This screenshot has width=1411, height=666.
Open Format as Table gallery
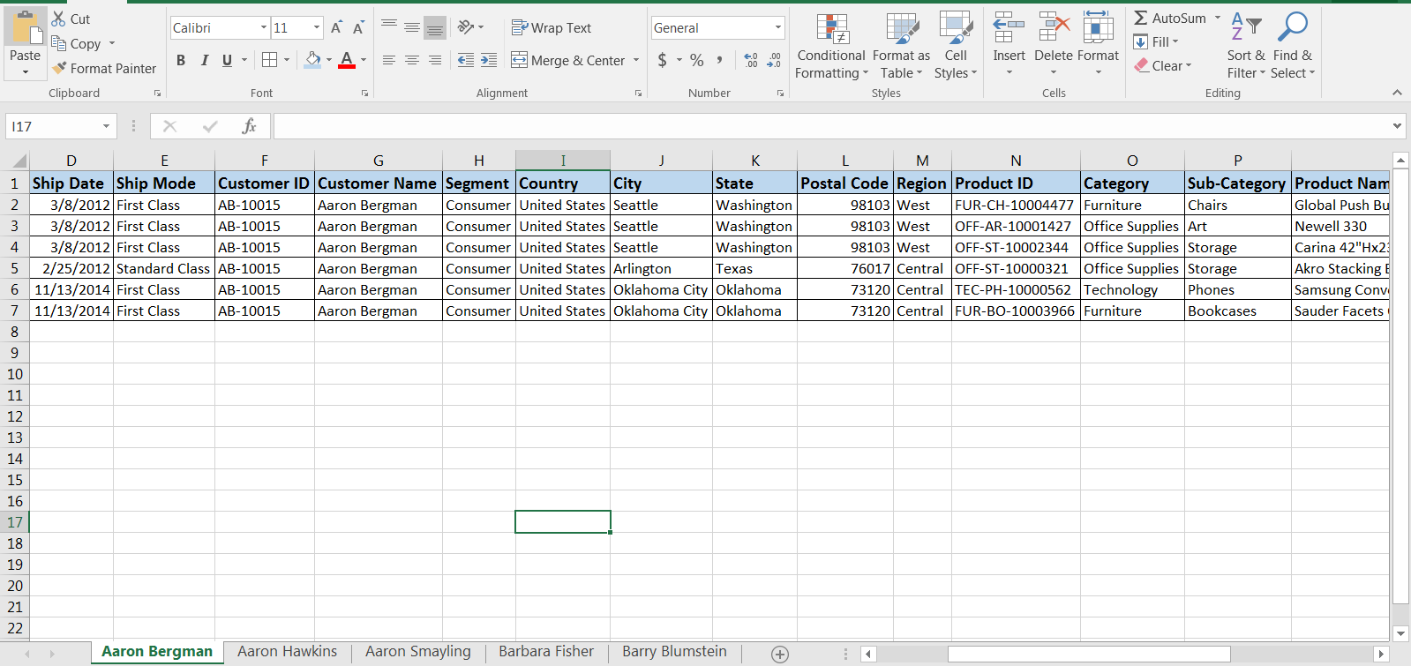902,47
